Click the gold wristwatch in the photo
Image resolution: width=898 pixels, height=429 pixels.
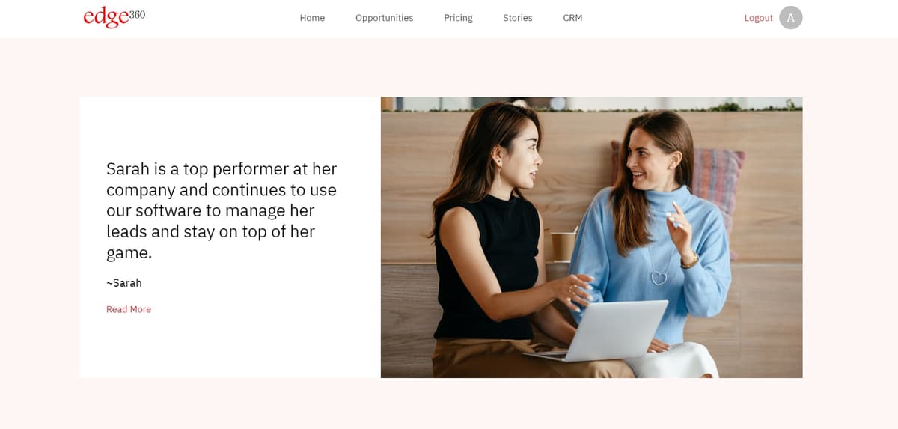pos(691,260)
